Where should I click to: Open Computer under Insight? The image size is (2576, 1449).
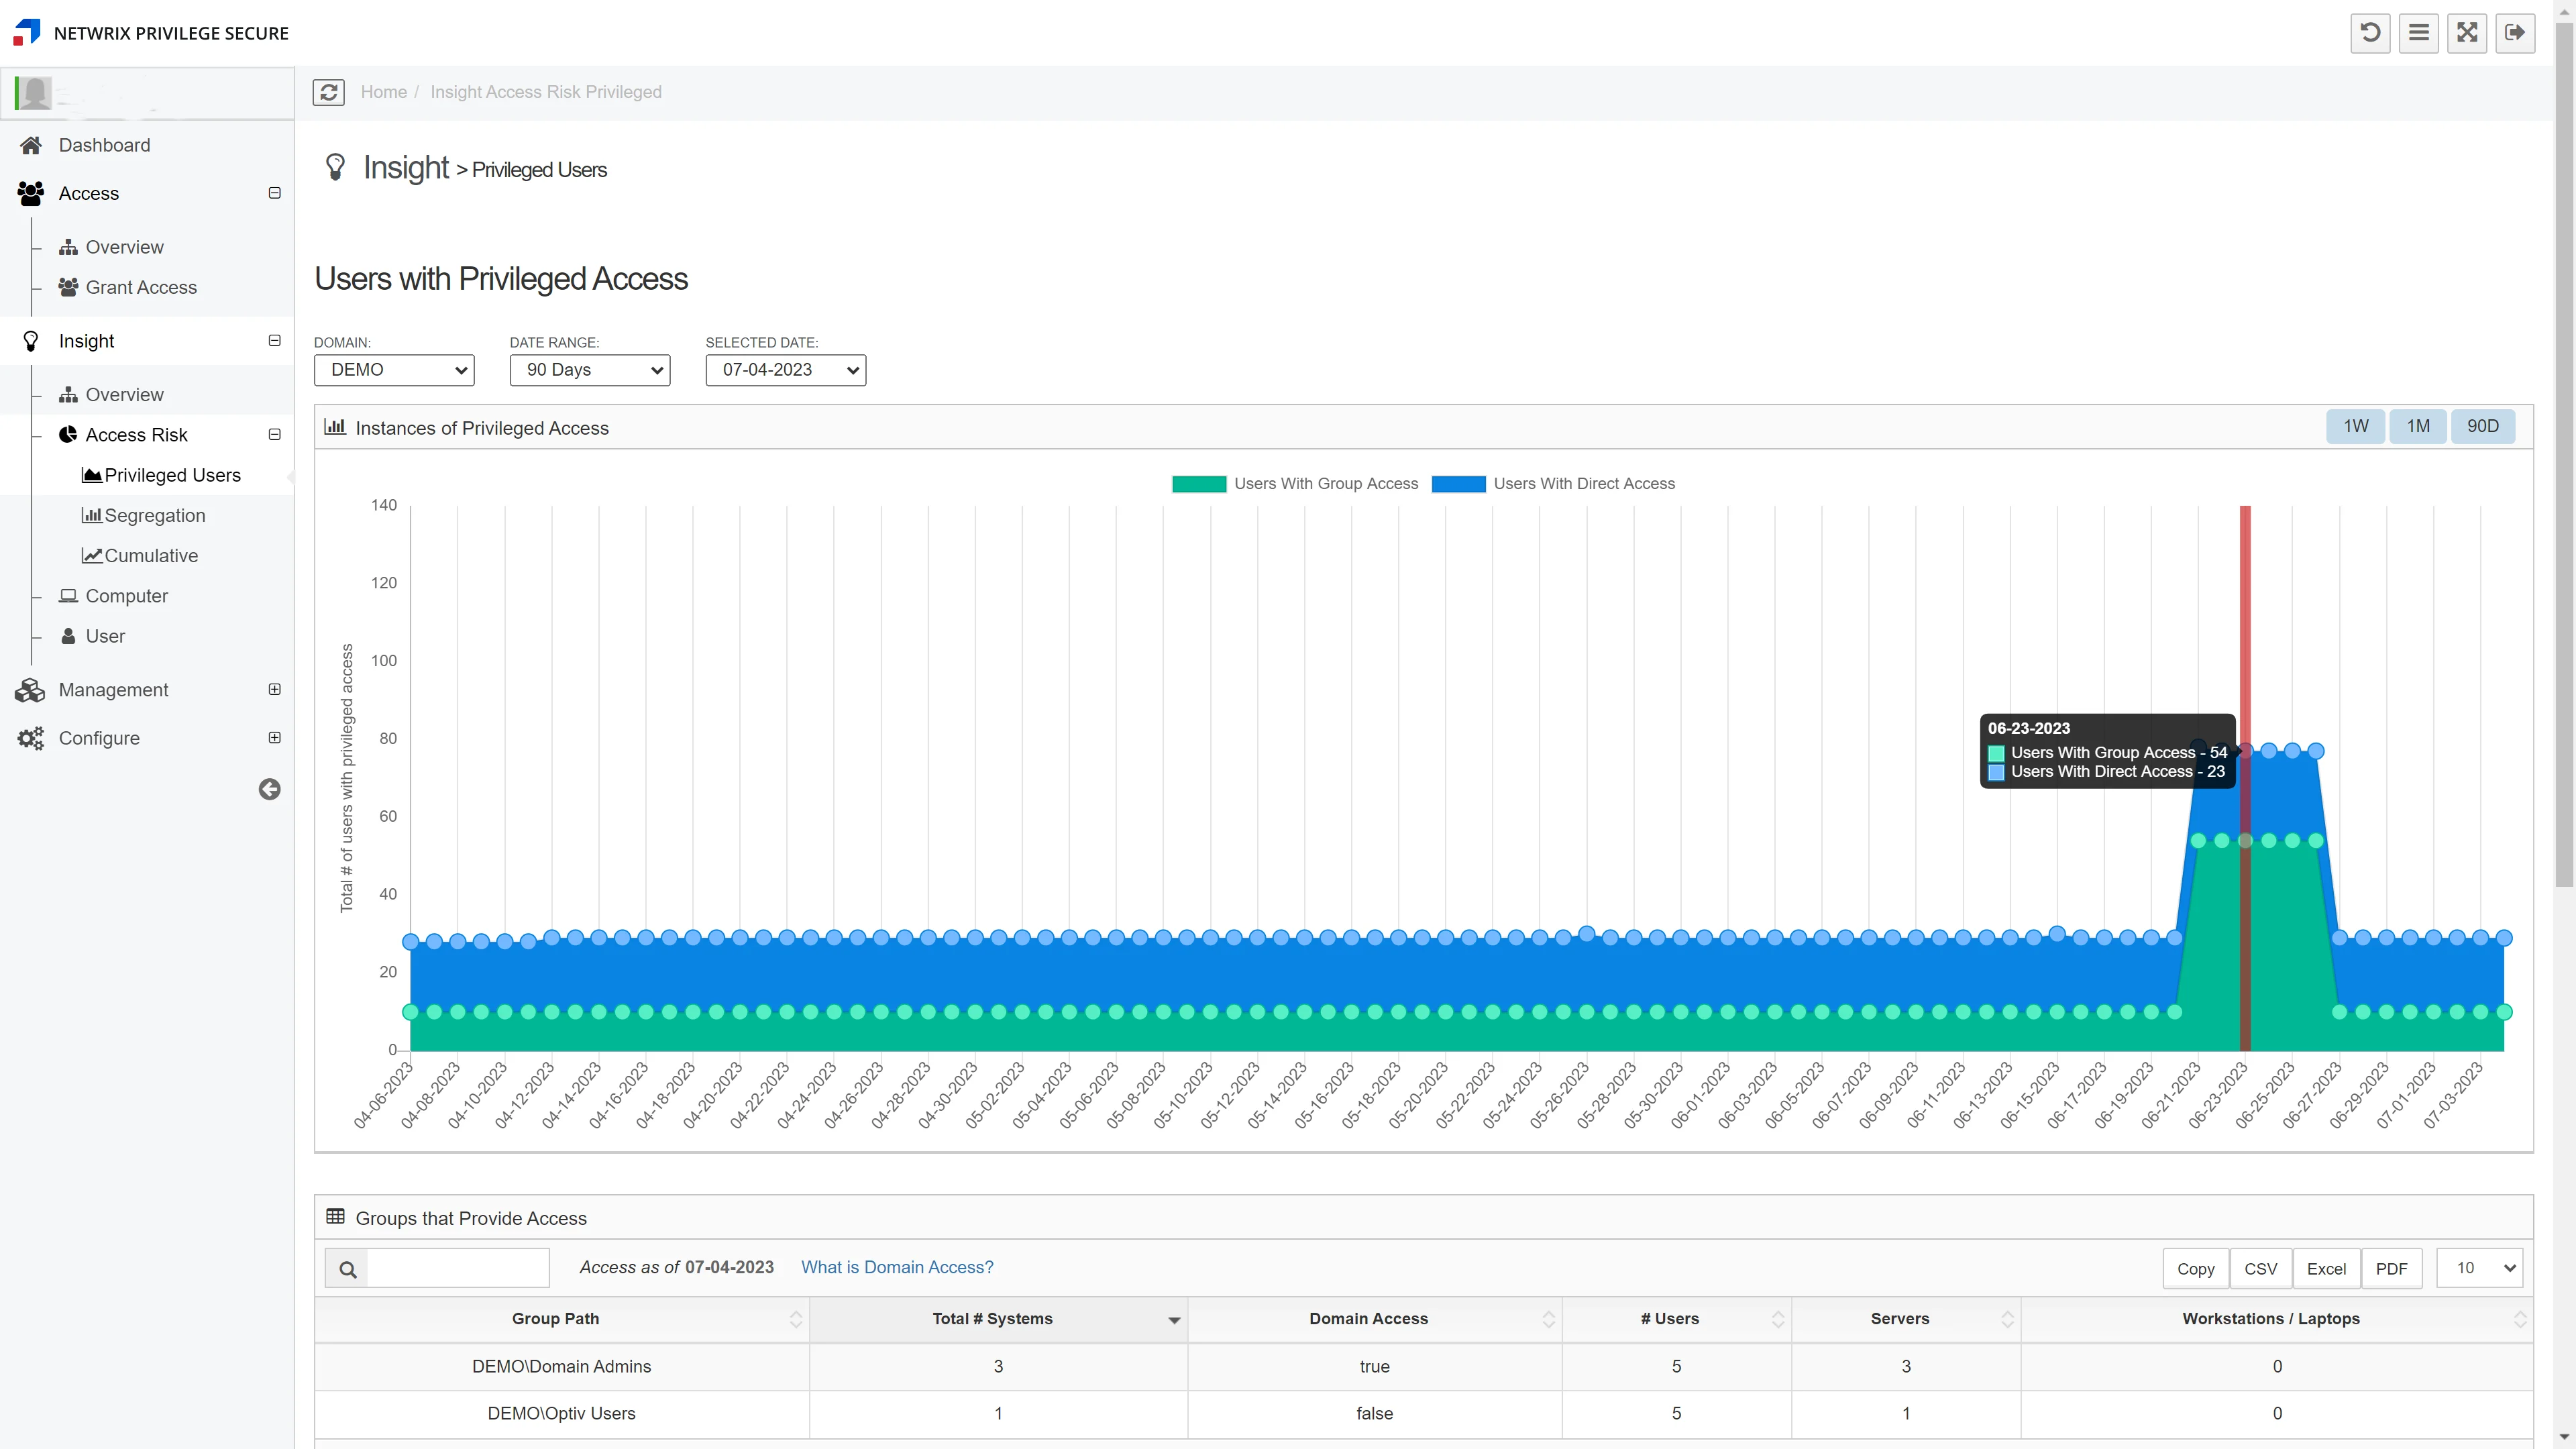(126, 596)
